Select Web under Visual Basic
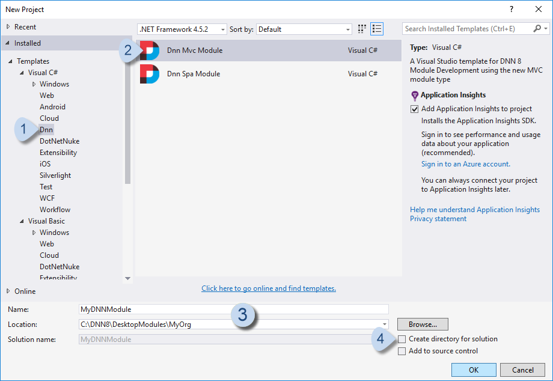553x381 pixels. pyautogui.click(x=46, y=244)
